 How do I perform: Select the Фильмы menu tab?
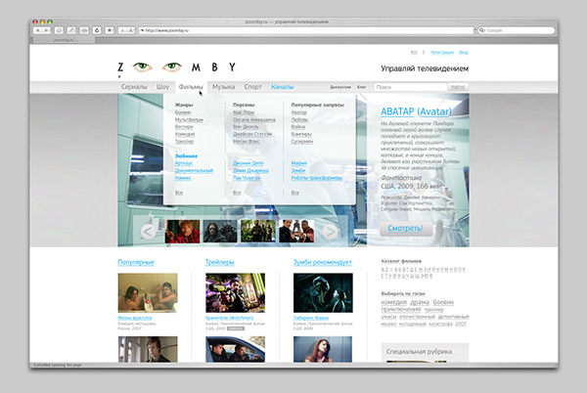pos(191,87)
